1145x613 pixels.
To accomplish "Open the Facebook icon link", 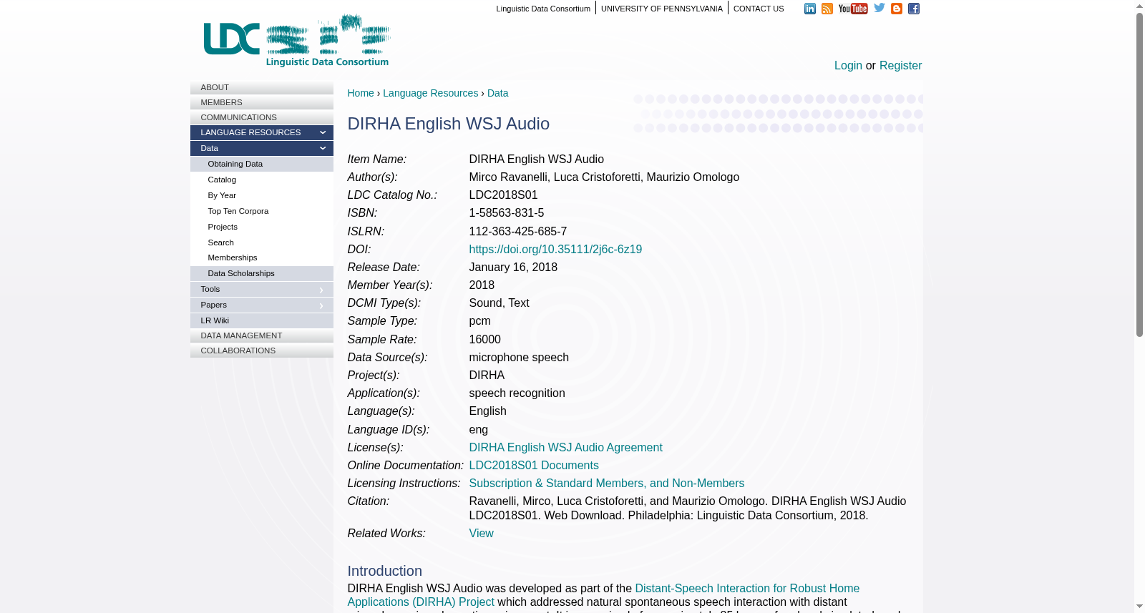I will (914, 9).
